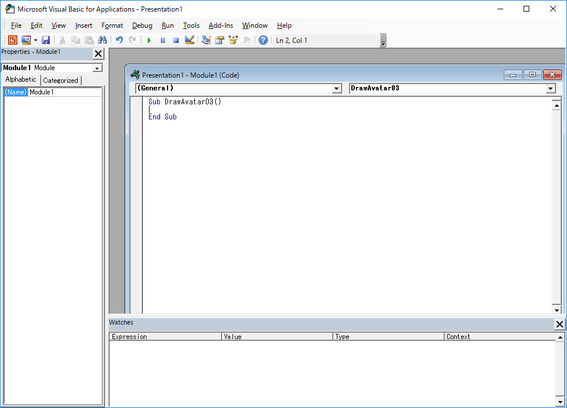The image size is (567, 408).
Task: Run the macro with the green play icon
Action: click(x=149, y=40)
